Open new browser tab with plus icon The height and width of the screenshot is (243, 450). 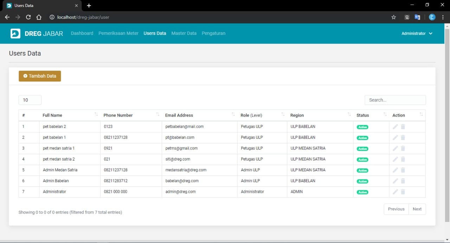click(x=89, y=6)
